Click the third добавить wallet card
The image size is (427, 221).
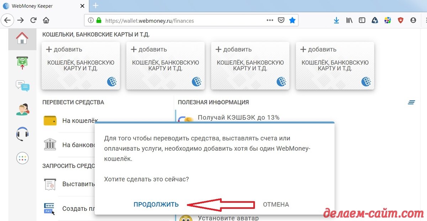250,66
